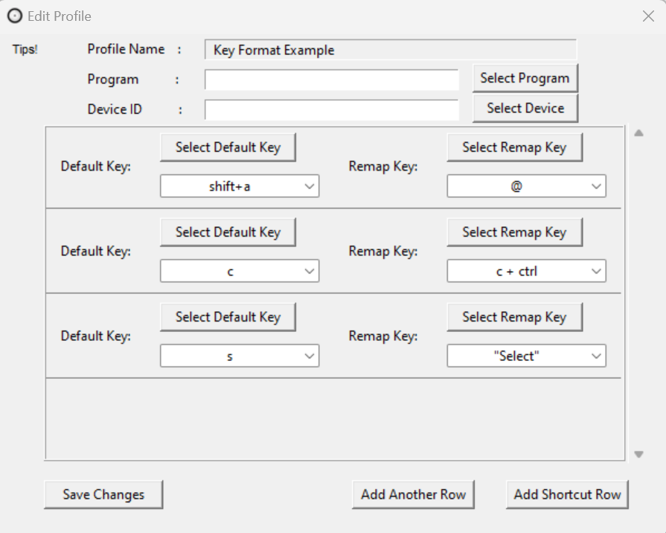Click inside the Device ID input field
Screen dimensions: 666x533
tap(332, 109)
